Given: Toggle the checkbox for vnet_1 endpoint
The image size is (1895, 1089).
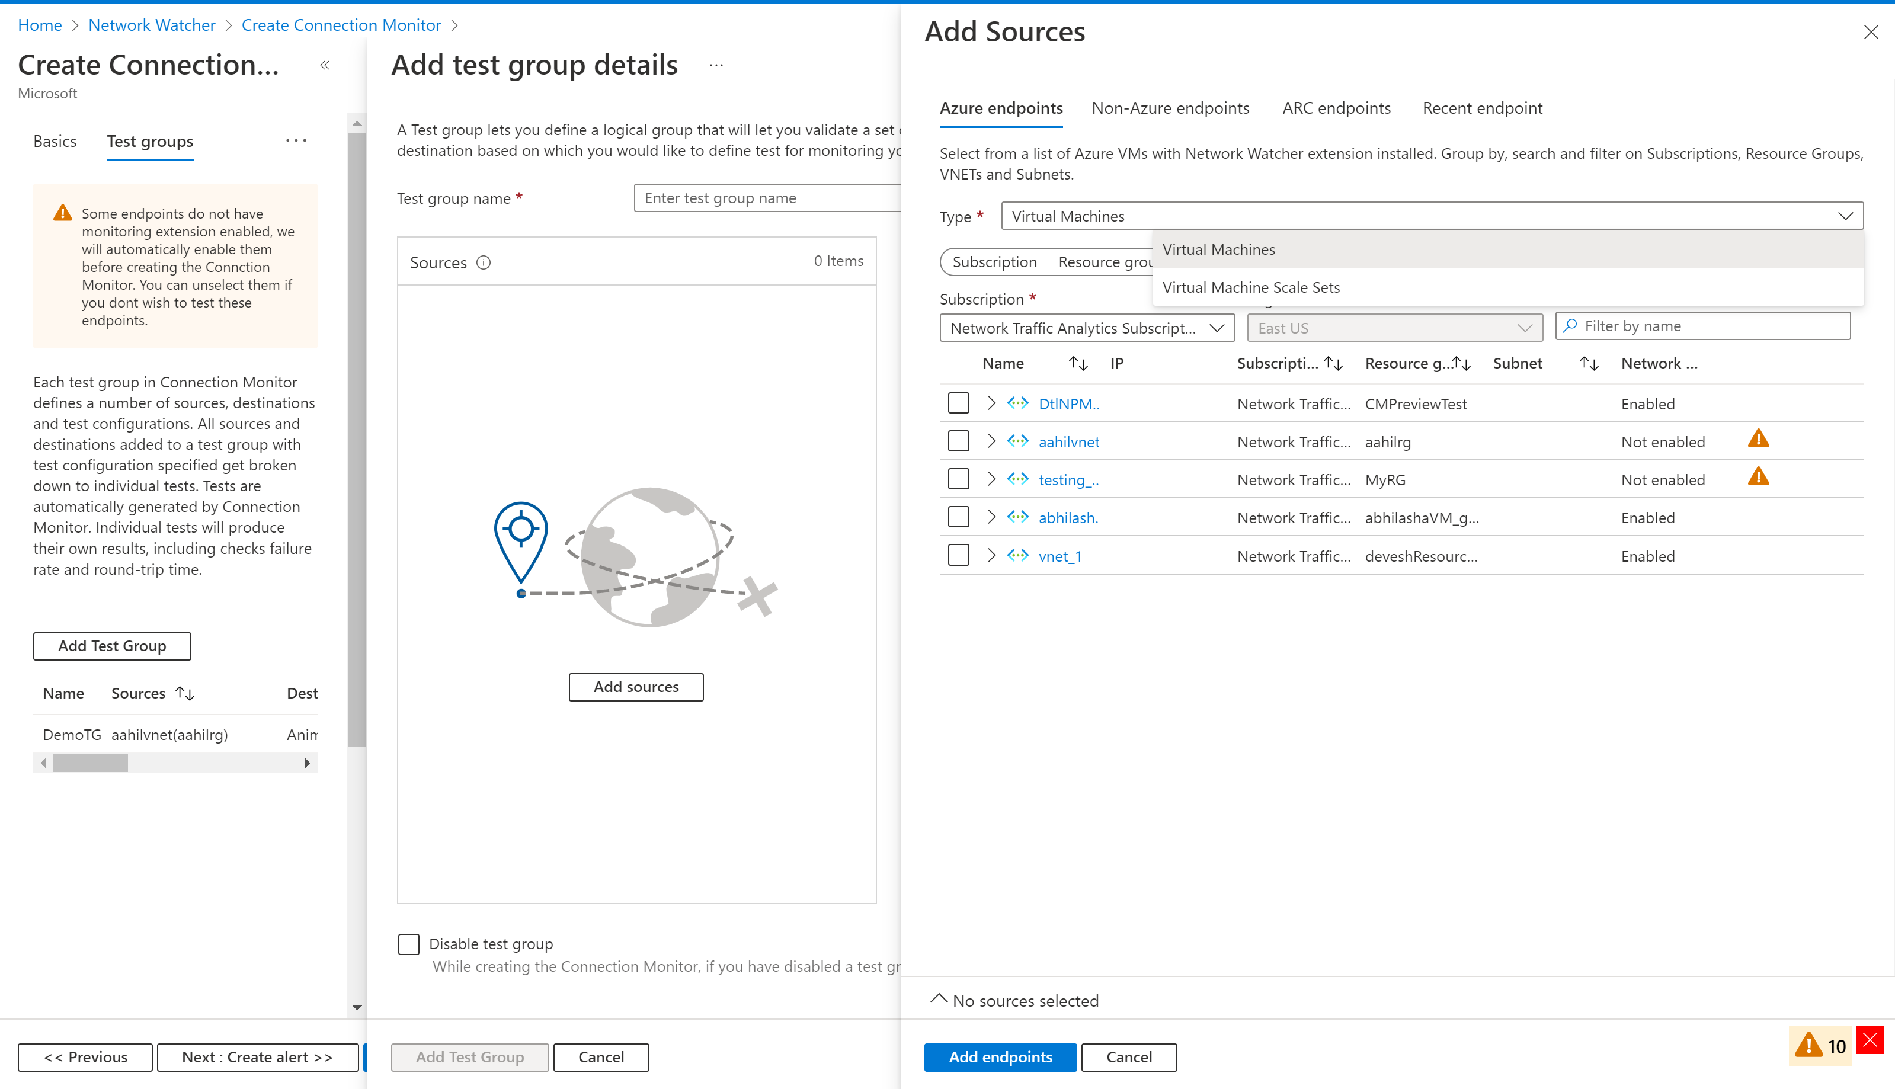Looking at the screenshot, I should (958, 556).
